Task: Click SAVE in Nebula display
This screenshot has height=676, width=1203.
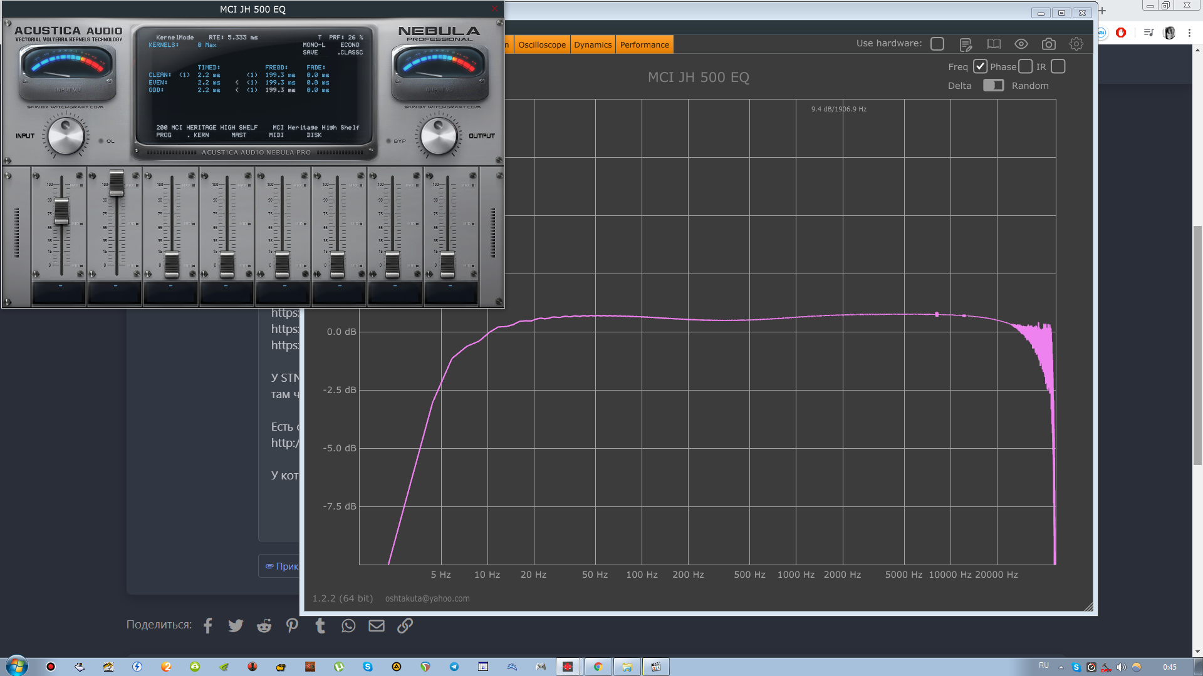Action: tap(310, 53)
